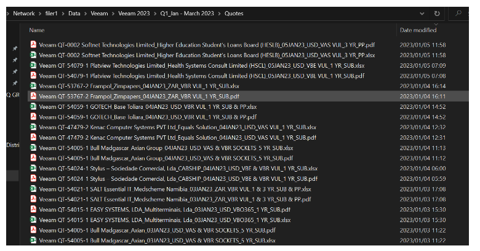The height and width of the screenshot is (251, 480).
Task: Sort files by Date modified column
Action: pos(418,30)
